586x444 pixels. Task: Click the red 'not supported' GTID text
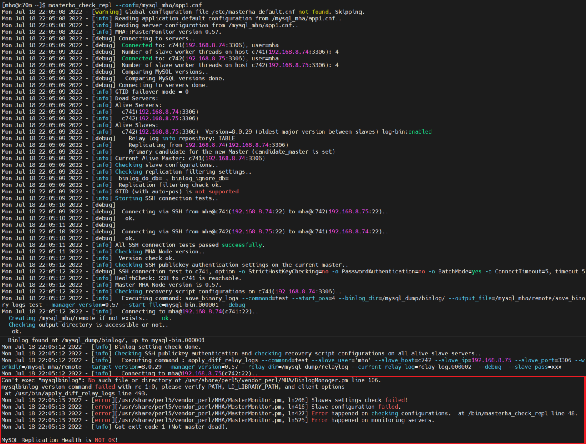[x=217, y=191]
